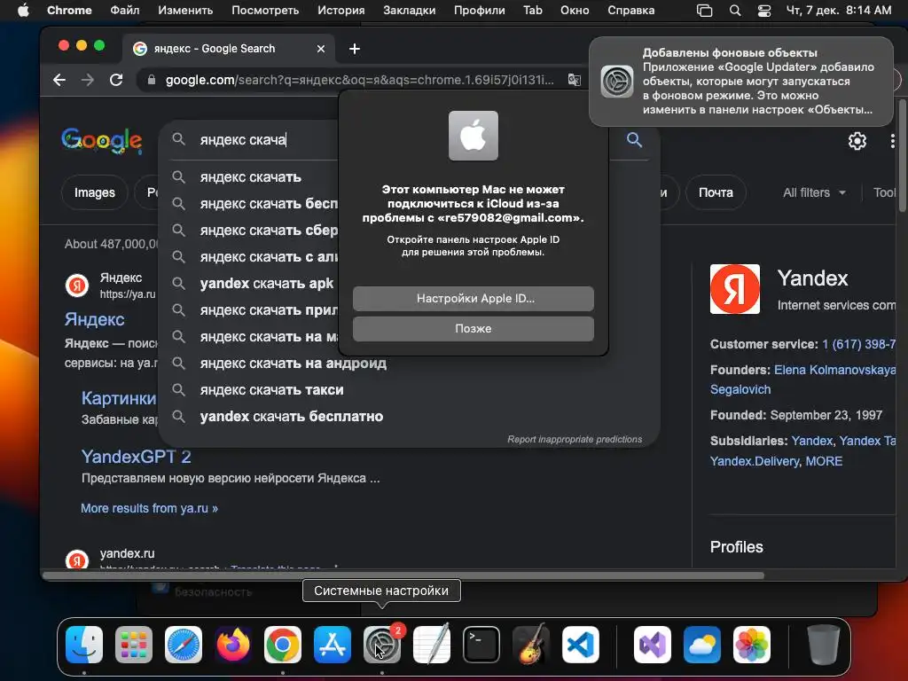
Task: Select the 'яндекс - Google Search' tab
Action: (x=228, y=49)
